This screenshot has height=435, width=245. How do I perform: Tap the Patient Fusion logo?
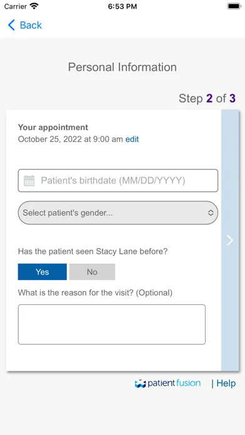(x=167, y=383)
